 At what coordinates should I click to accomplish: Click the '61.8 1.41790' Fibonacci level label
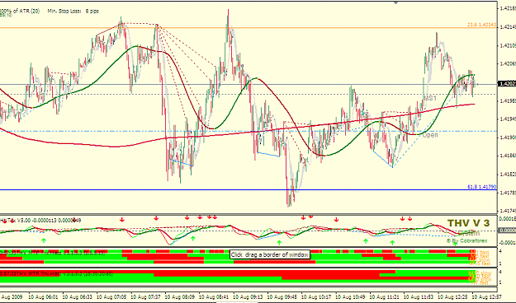[482, 187]
